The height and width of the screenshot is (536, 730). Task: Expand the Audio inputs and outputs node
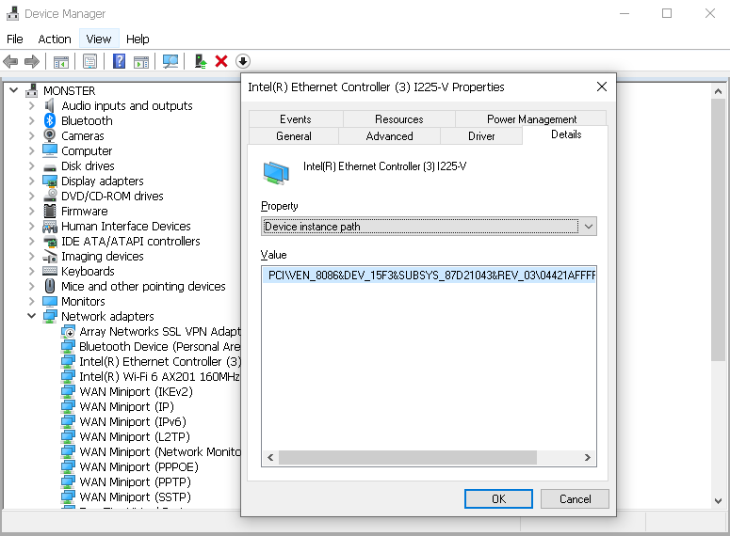pos(31,105)
